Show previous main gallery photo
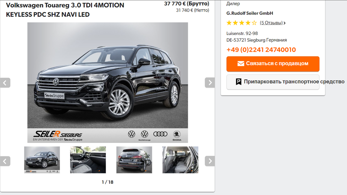The height and width of the screenshot is (195, 347). point(5,83)
